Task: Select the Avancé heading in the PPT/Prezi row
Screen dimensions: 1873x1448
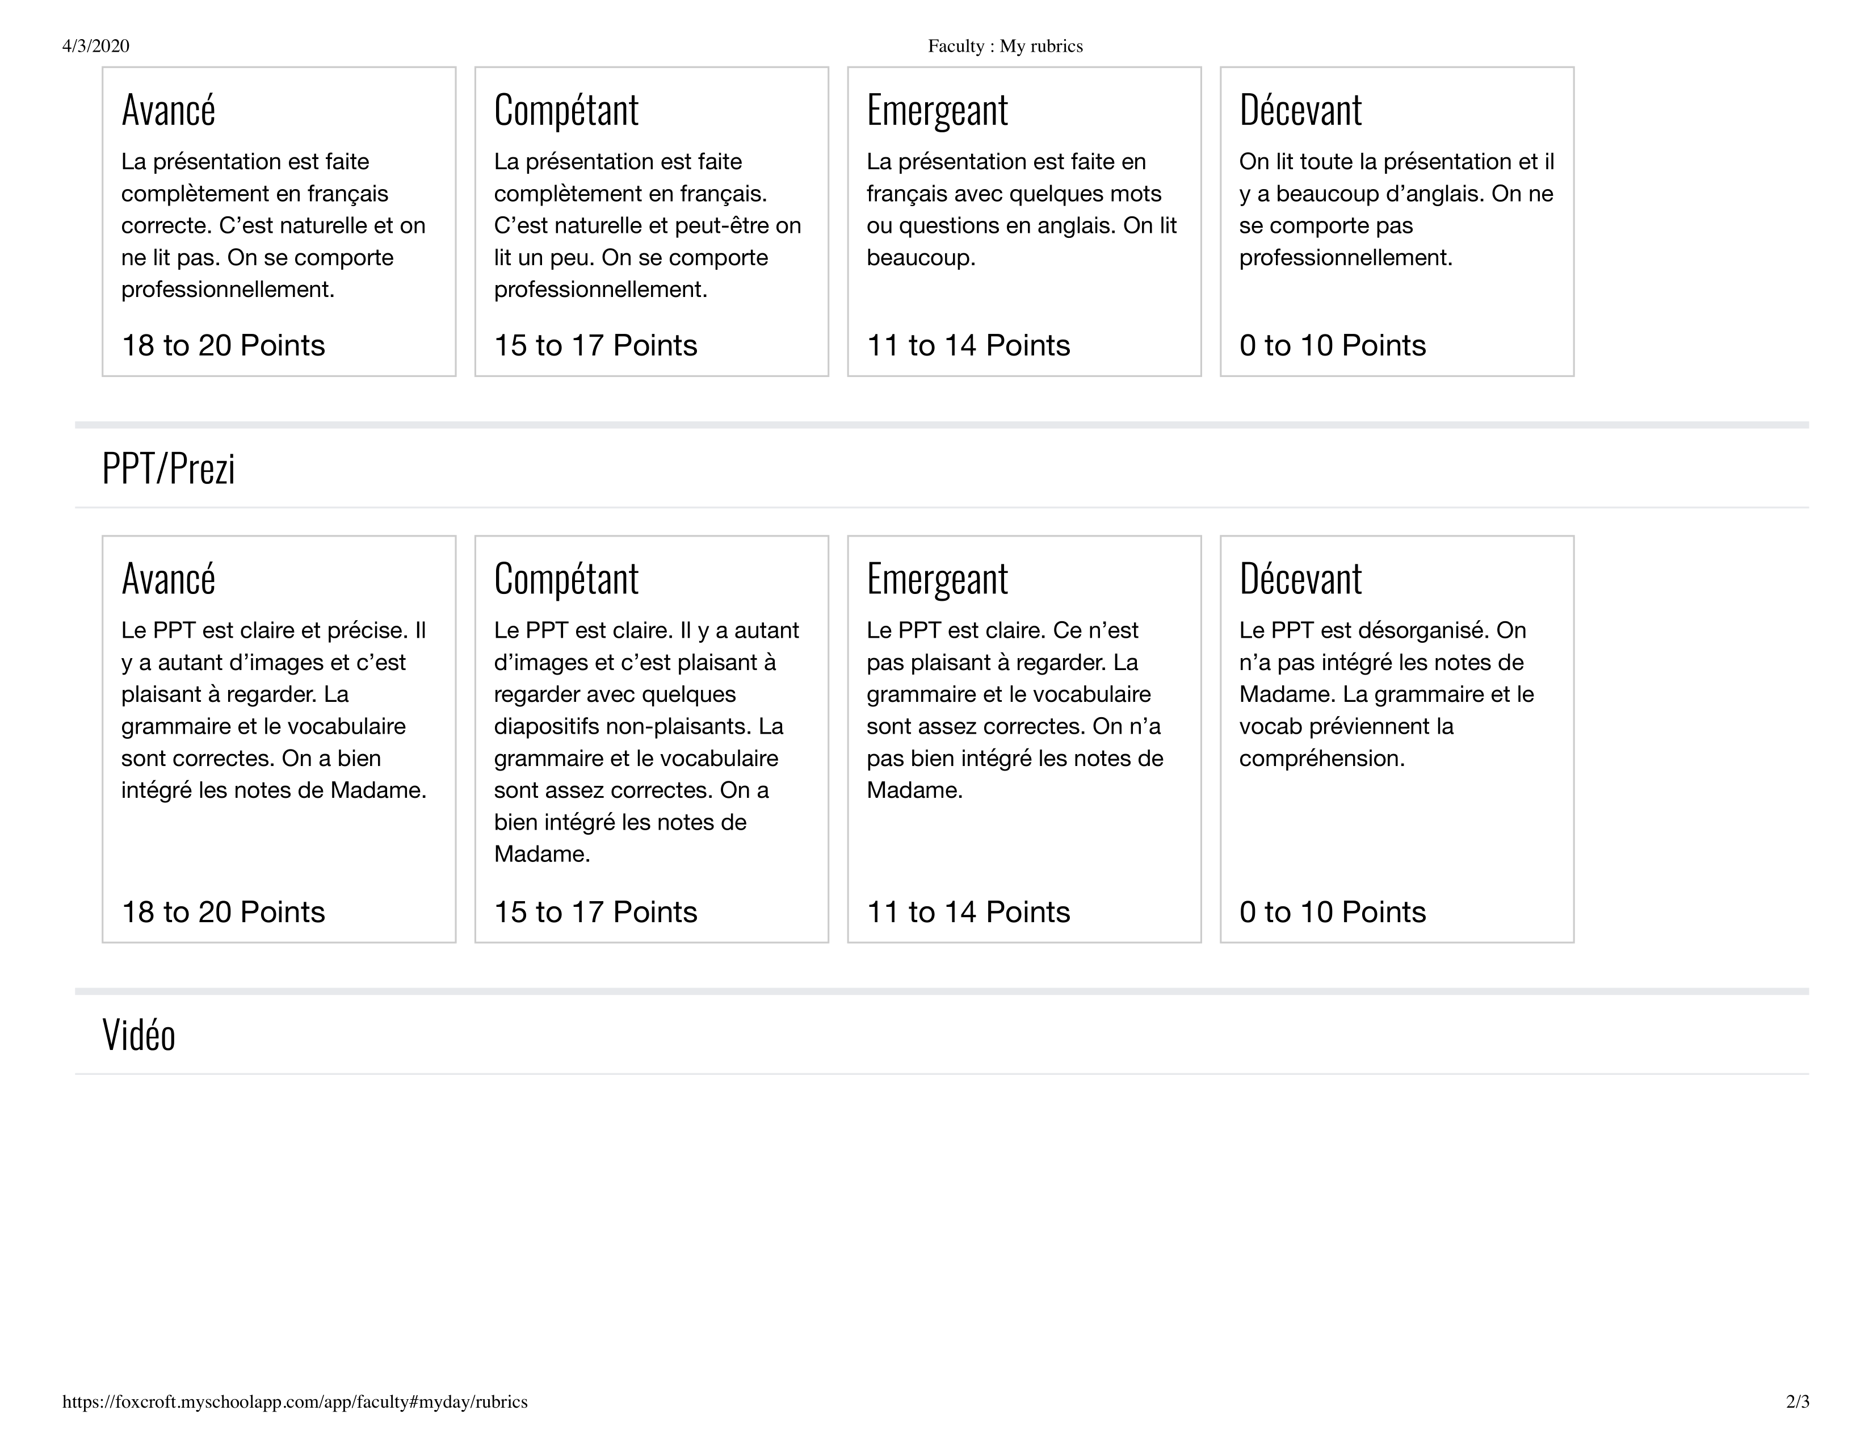Action: tap(168, 578)
